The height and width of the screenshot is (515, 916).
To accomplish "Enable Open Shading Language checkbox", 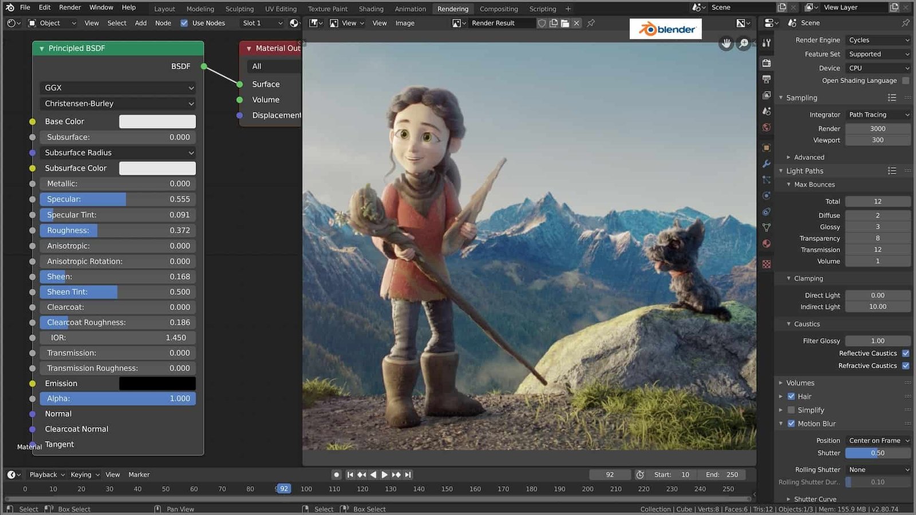I will 906,81.
